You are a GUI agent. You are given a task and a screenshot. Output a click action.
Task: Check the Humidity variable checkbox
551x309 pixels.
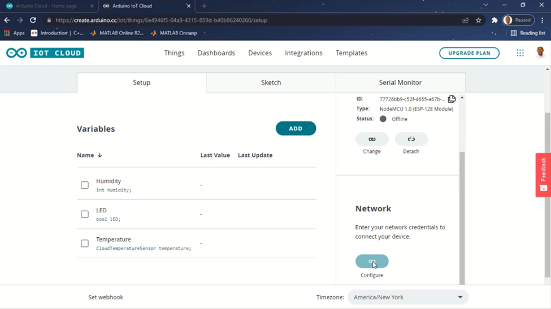pos(85,185)
